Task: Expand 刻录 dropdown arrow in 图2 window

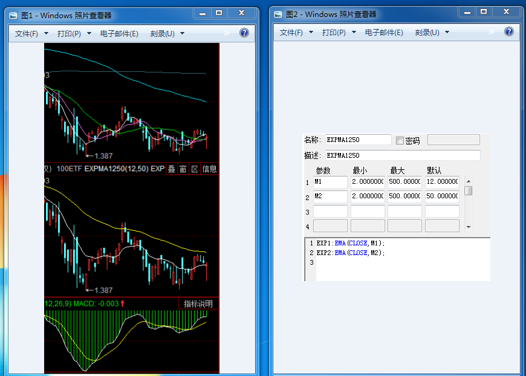Action: pos(447,33)
